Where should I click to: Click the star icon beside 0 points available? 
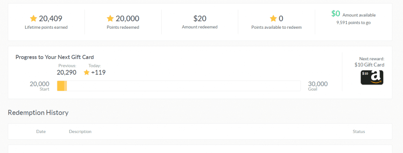point(273,18)
